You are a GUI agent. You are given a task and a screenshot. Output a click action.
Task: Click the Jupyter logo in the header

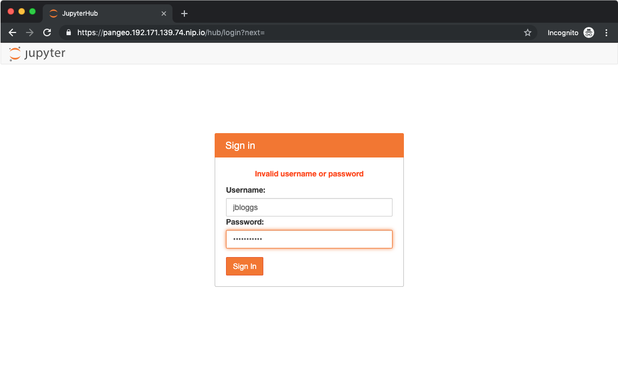click(36, 53)
